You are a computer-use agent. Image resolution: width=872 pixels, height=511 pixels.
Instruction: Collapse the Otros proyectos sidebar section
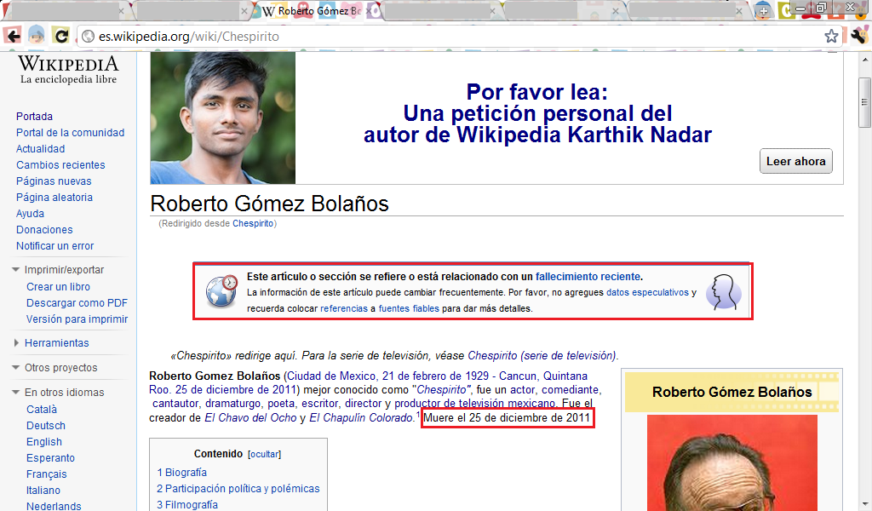[x=16, y=368]
